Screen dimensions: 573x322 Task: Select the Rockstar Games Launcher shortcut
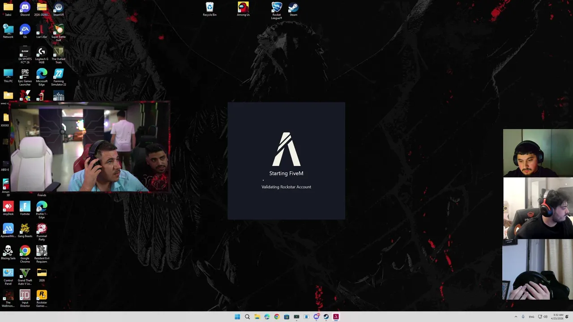pyautogui.click(x=42, y=299)
